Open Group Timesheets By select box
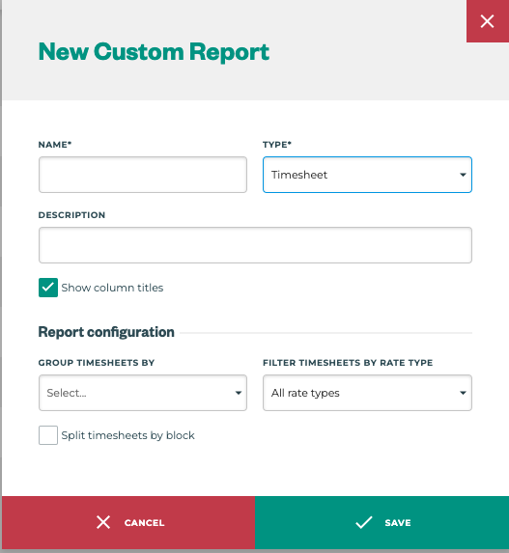The height and width of the screenshot is (553, 509). tap(143, 393)
